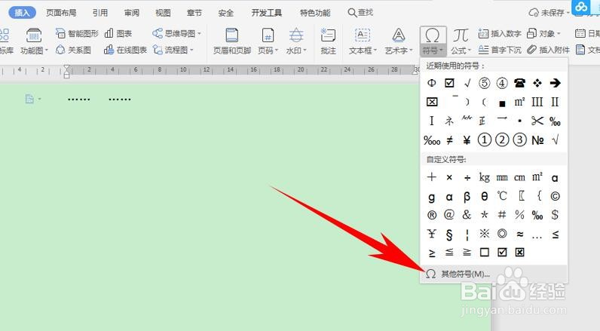Switch to the 页面布局 tab

tap(61, 13)
